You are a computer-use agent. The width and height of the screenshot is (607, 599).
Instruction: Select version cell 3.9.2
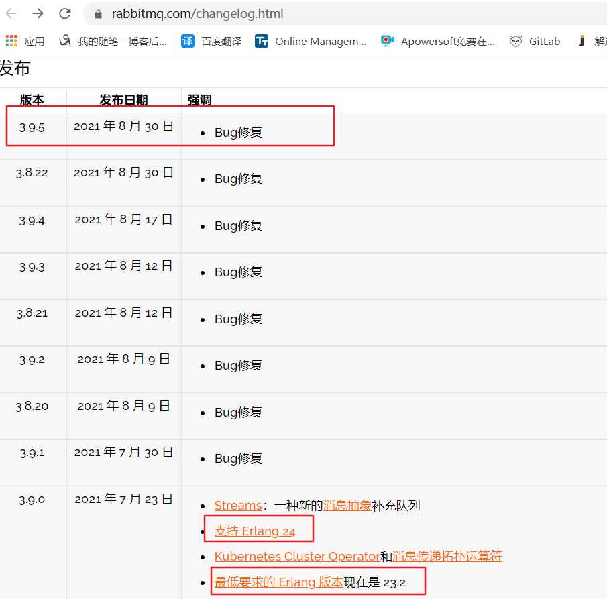(32, 360)
